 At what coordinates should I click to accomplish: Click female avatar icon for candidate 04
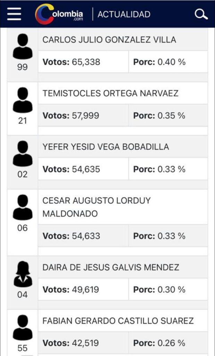[x=23, y=275]
